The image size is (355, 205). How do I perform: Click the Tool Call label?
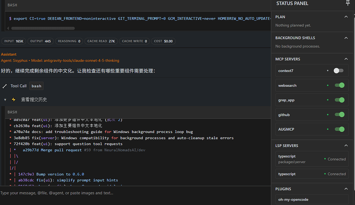click(19, 86)
